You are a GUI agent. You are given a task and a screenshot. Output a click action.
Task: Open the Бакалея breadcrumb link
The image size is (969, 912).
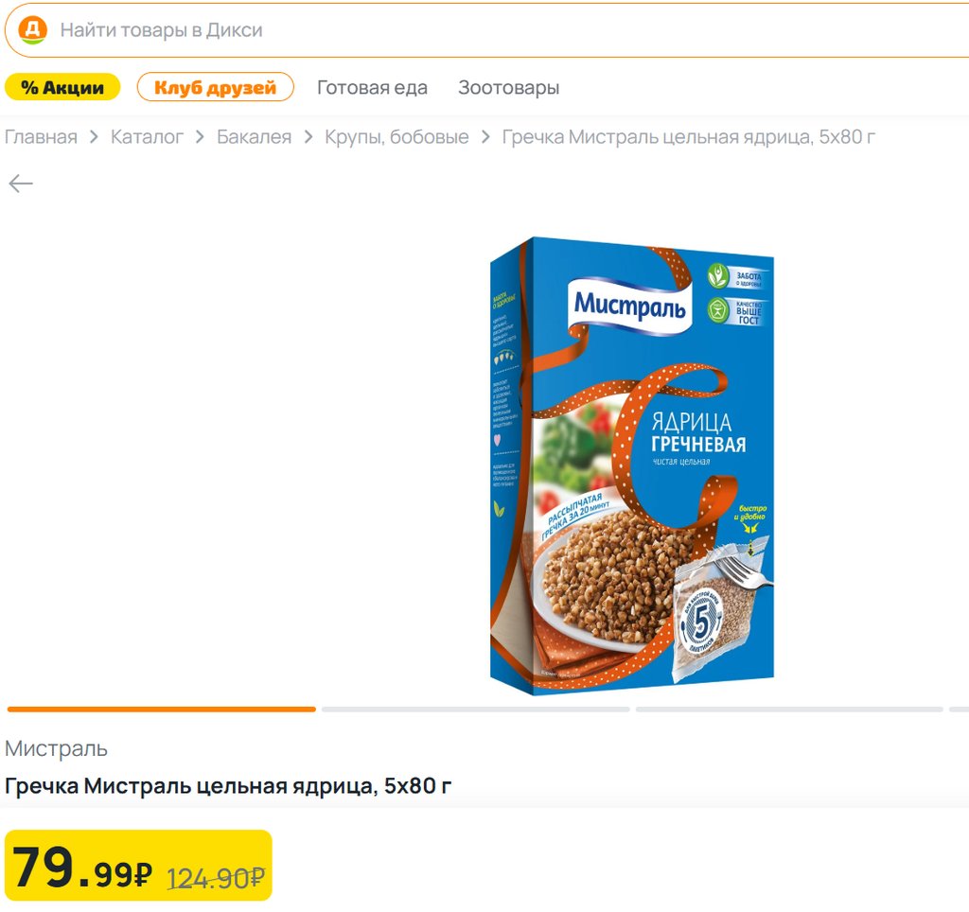(x=254, y=137)
